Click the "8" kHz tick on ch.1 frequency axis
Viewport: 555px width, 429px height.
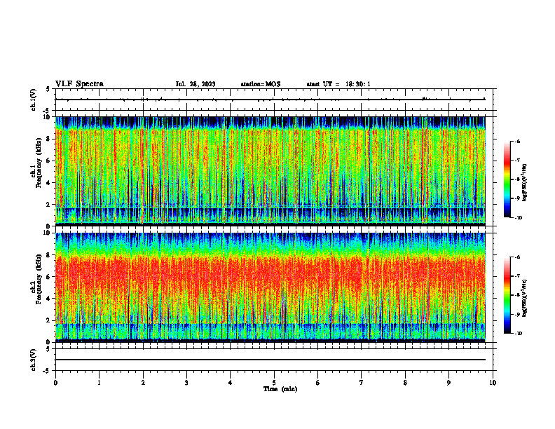click(50, 139)
